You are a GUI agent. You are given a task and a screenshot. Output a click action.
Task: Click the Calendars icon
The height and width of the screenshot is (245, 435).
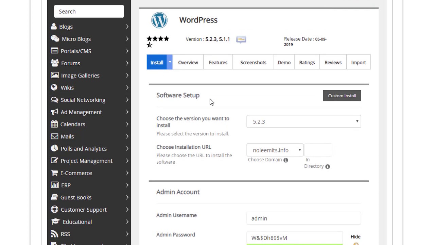[54, 124]
